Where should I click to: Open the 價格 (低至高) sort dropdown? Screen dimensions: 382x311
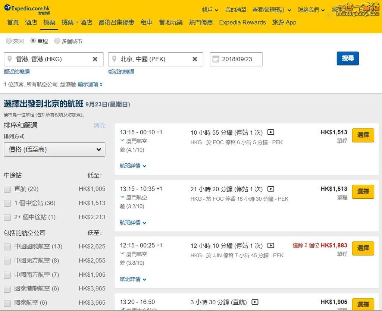pyautogui.click(x=54, y=149)
